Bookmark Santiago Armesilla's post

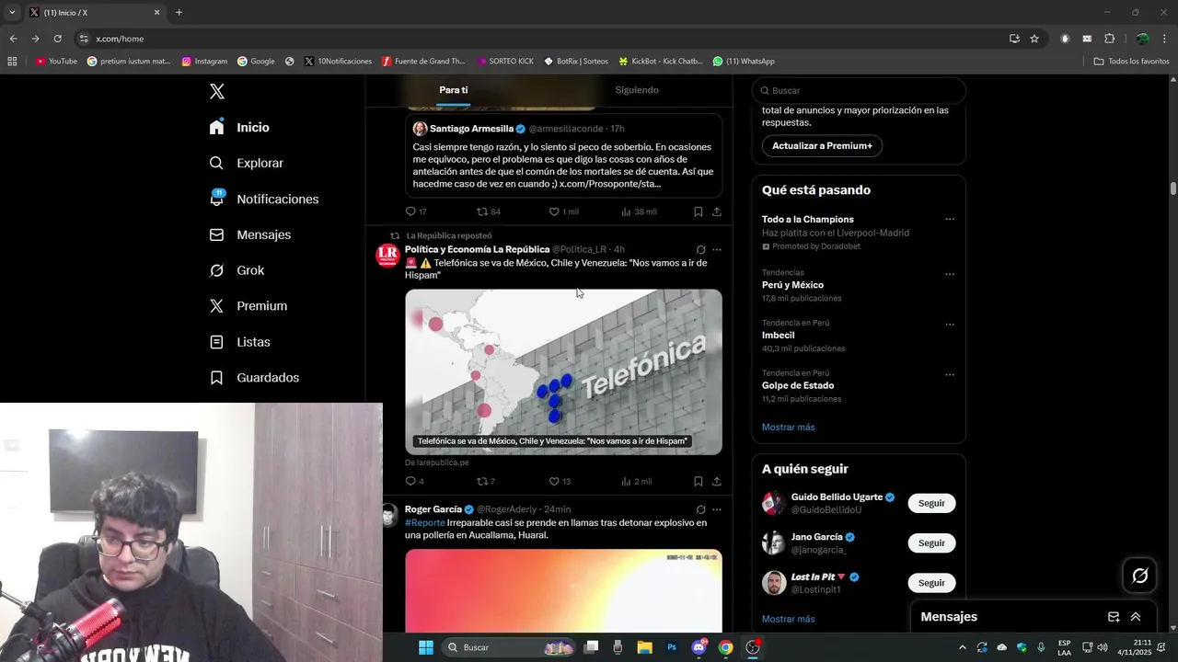point(698,211)
